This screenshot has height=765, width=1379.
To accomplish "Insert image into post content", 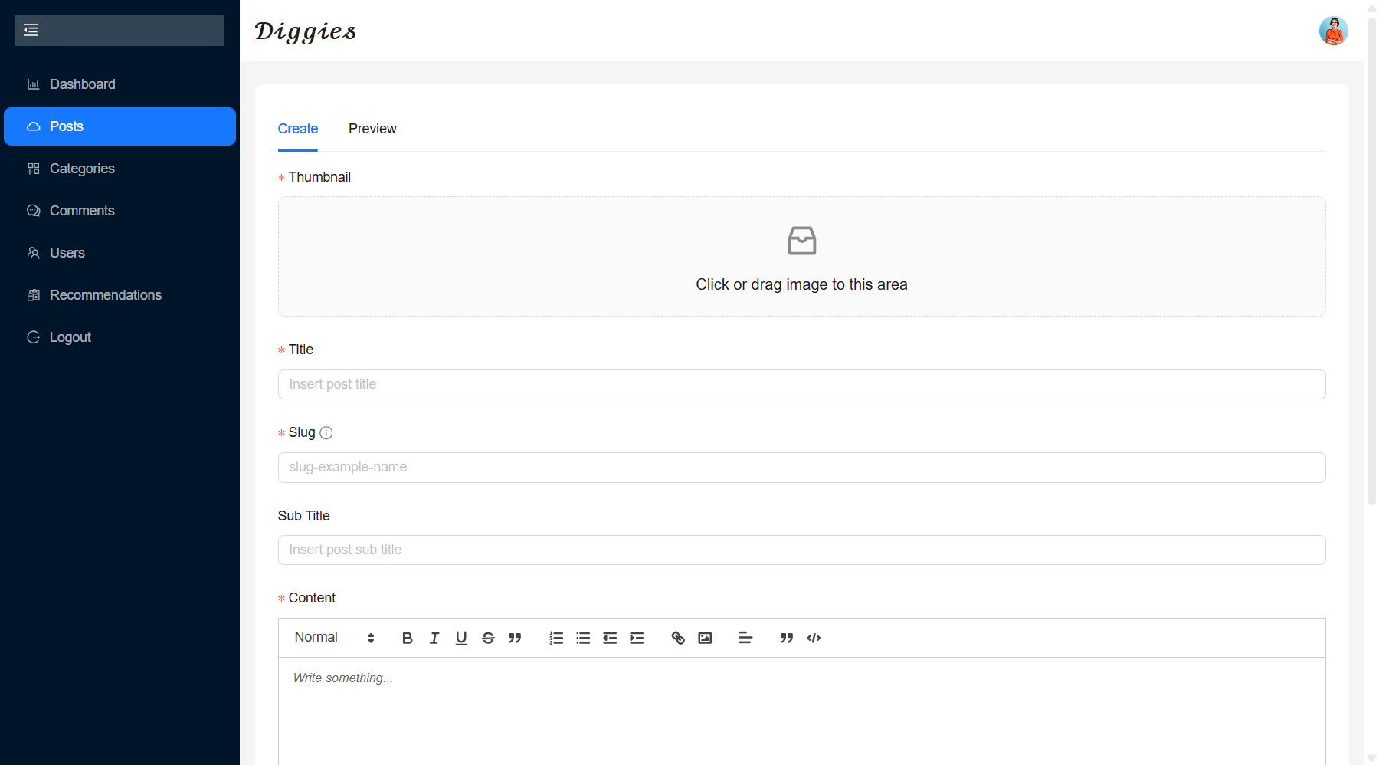I will click(705, 638).
